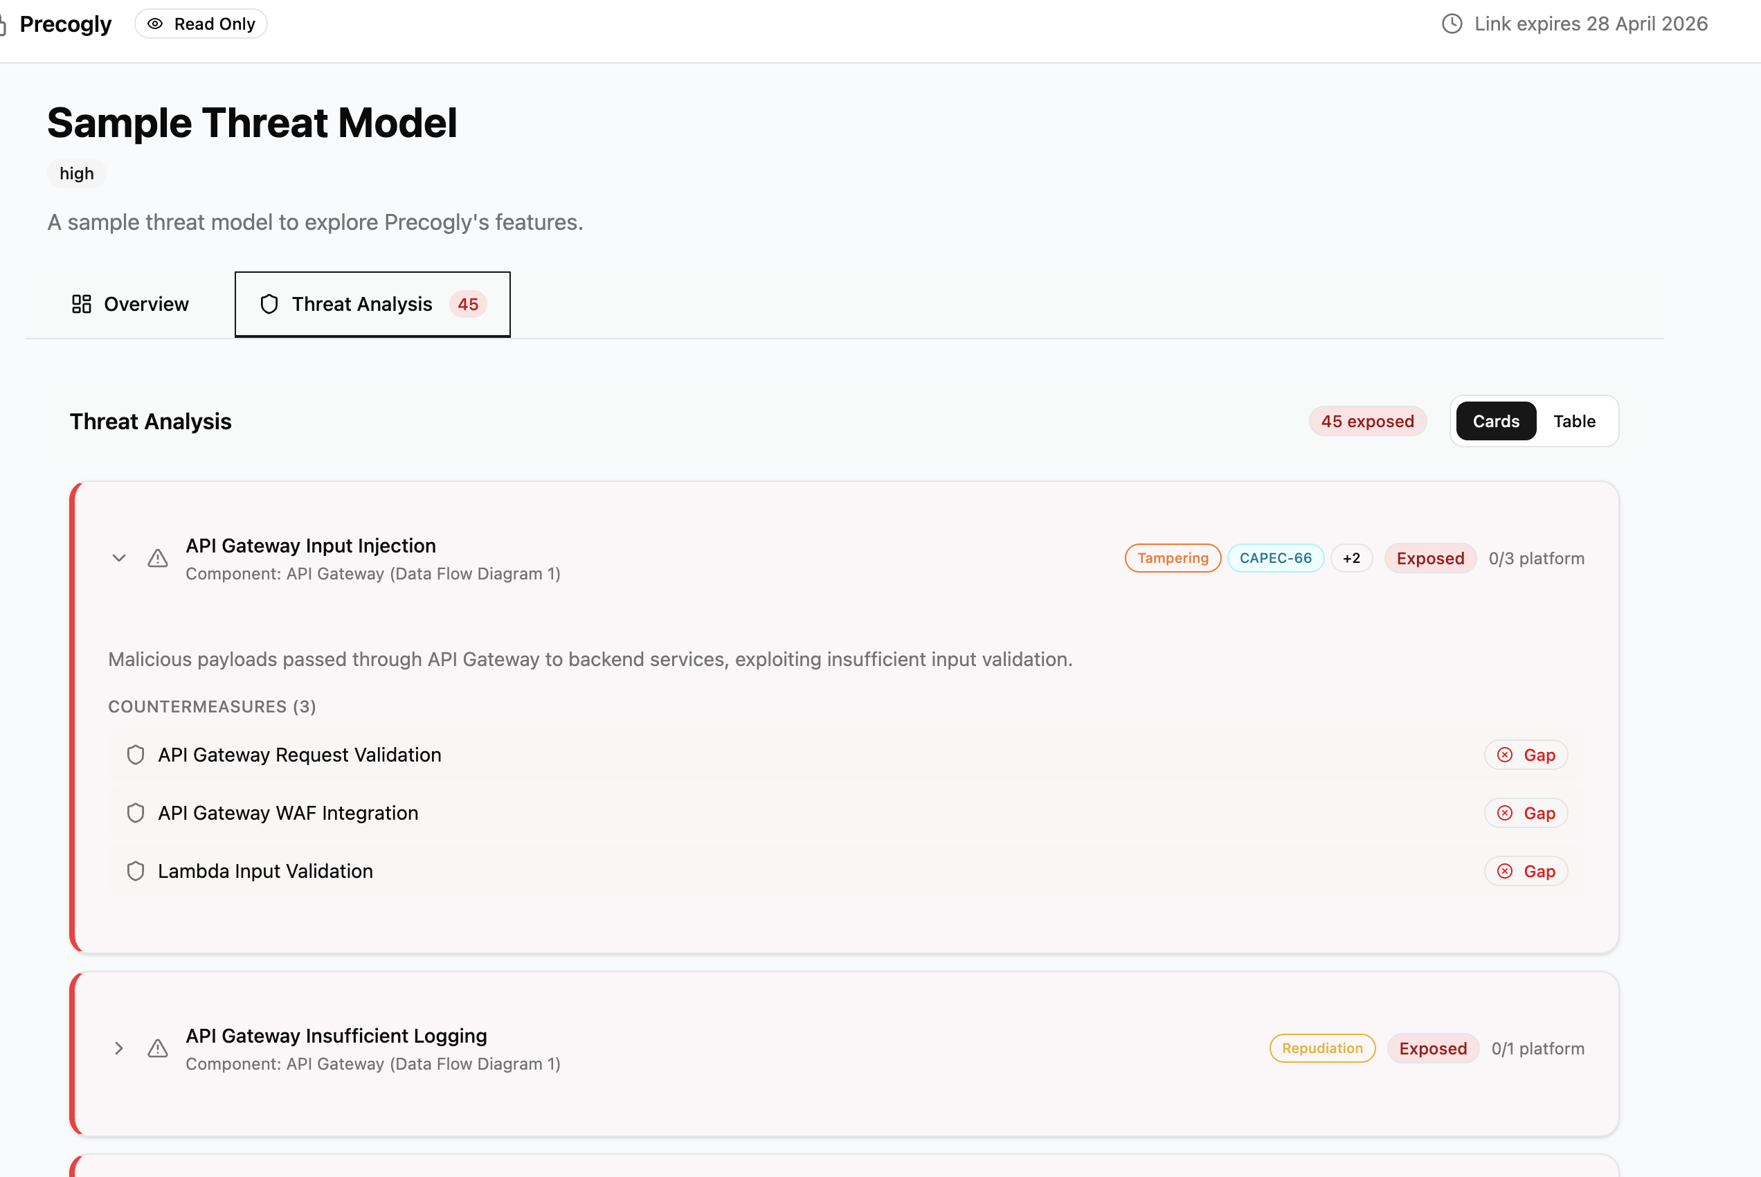Click warning triangle of API Gateway Input Injection
1761x1177 pixels.
pos(158,559)
